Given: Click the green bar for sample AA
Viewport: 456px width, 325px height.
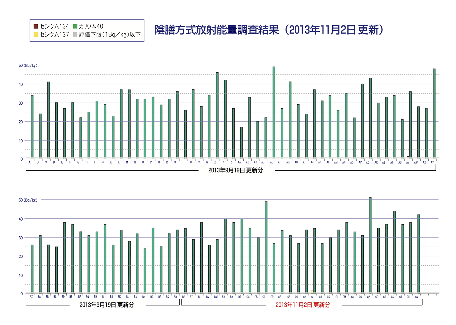Looking at the screenshot, I should (x=241, y=142).
